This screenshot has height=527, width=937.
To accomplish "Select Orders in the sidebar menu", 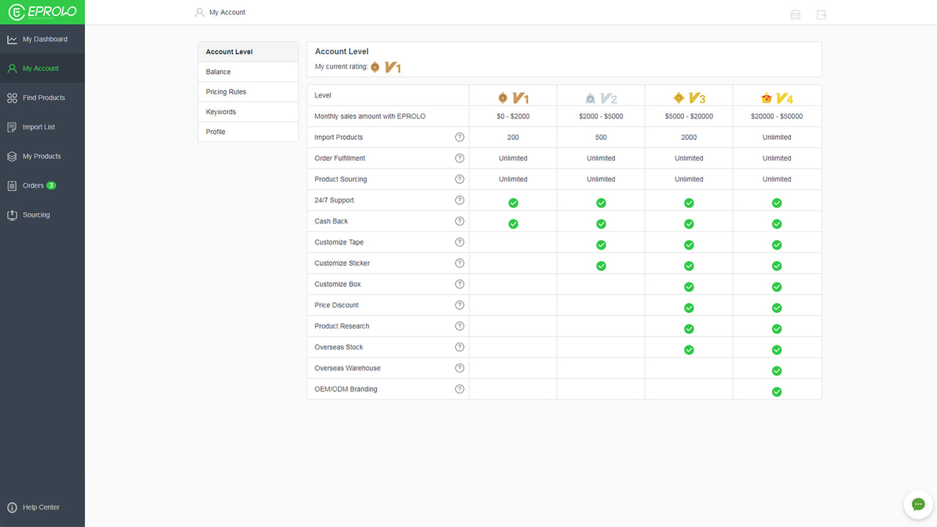I will click(x=33, y=185).
